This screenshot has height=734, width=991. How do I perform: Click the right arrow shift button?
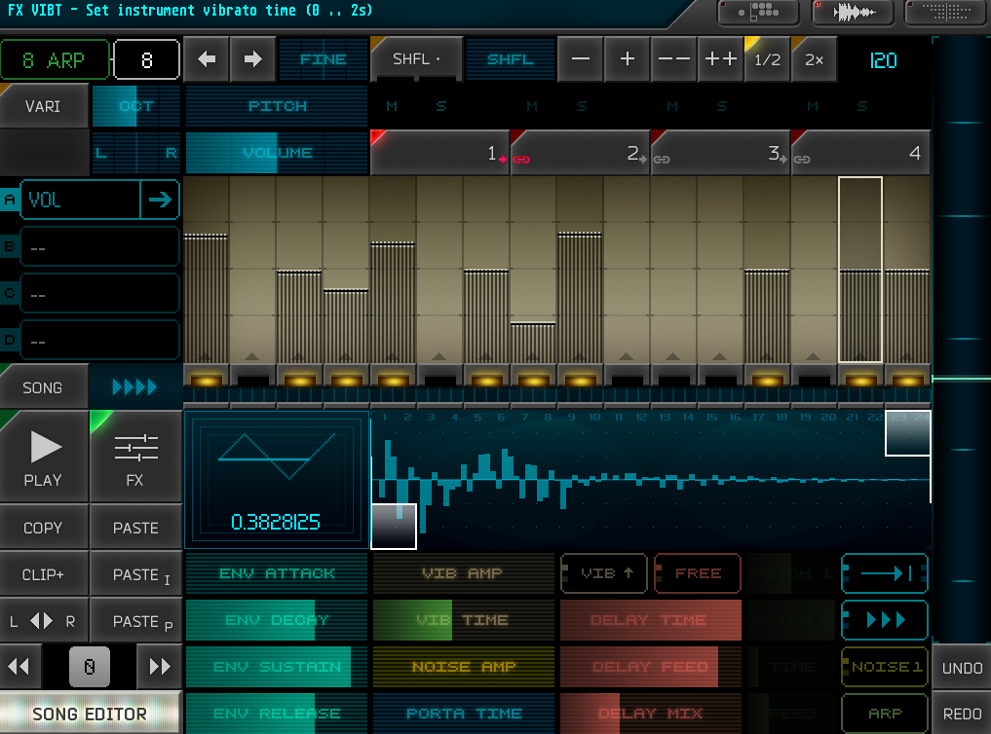click(253, 59)
